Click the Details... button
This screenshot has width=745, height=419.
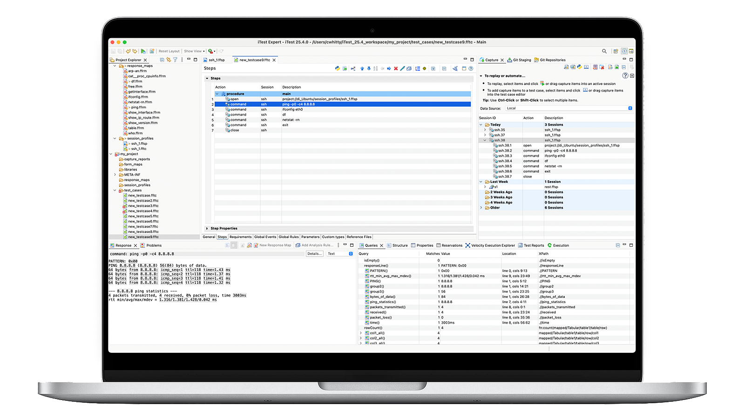[314, 254]
